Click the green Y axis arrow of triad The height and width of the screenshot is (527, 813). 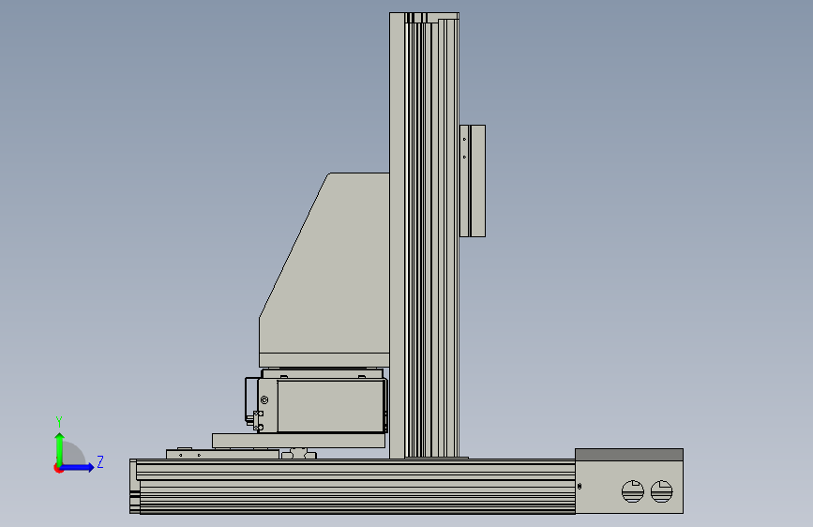60,448
